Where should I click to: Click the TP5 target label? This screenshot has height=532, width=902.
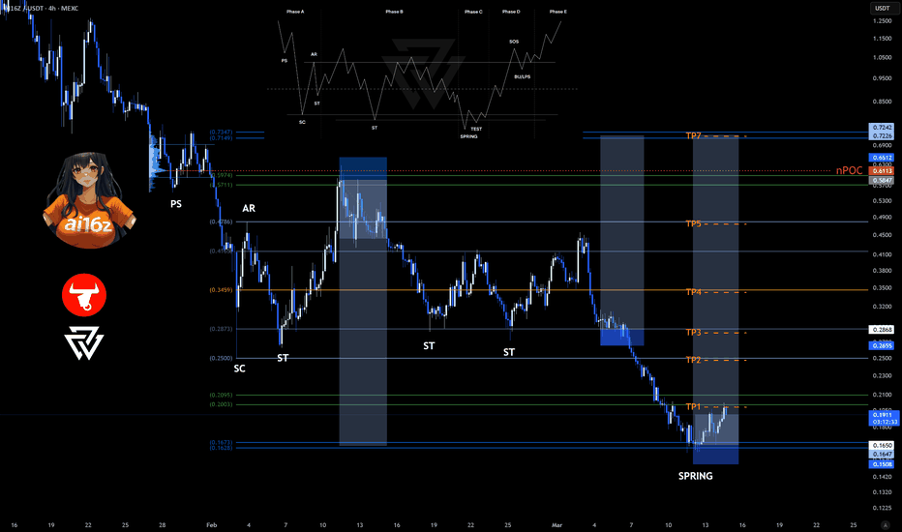coord(693,223)
